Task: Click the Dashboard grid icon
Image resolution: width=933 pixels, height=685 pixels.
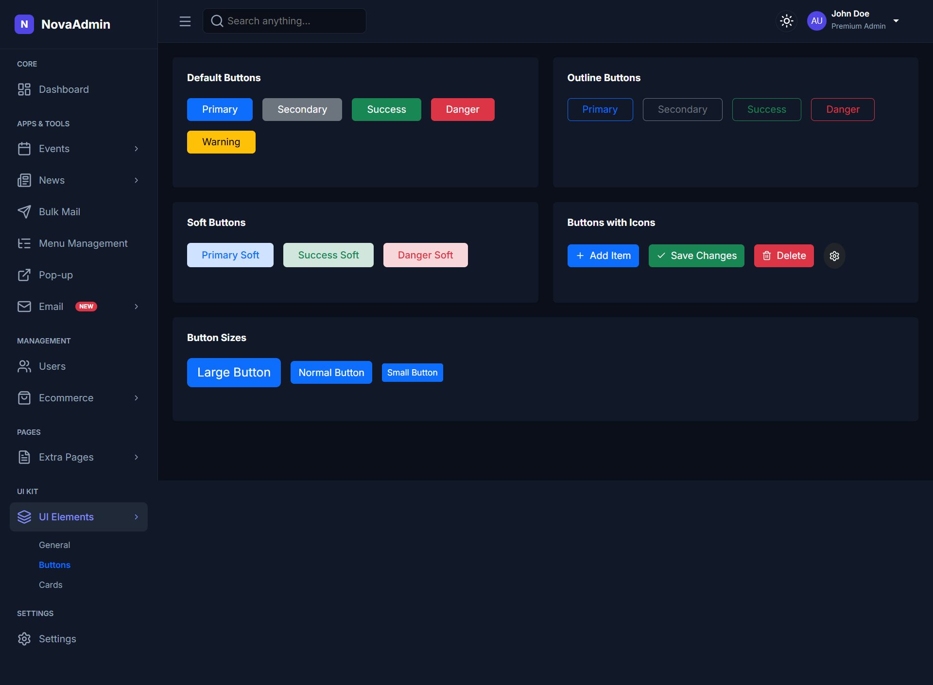Action: tap(24, 89)
